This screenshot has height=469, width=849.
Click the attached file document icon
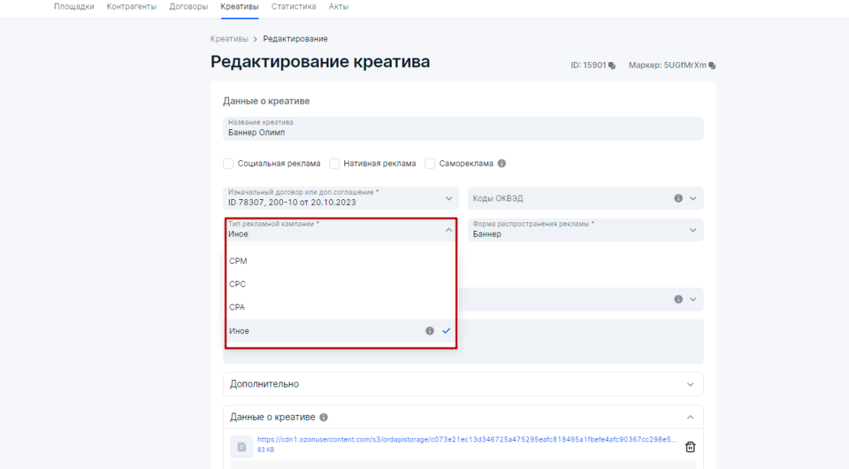241,447
